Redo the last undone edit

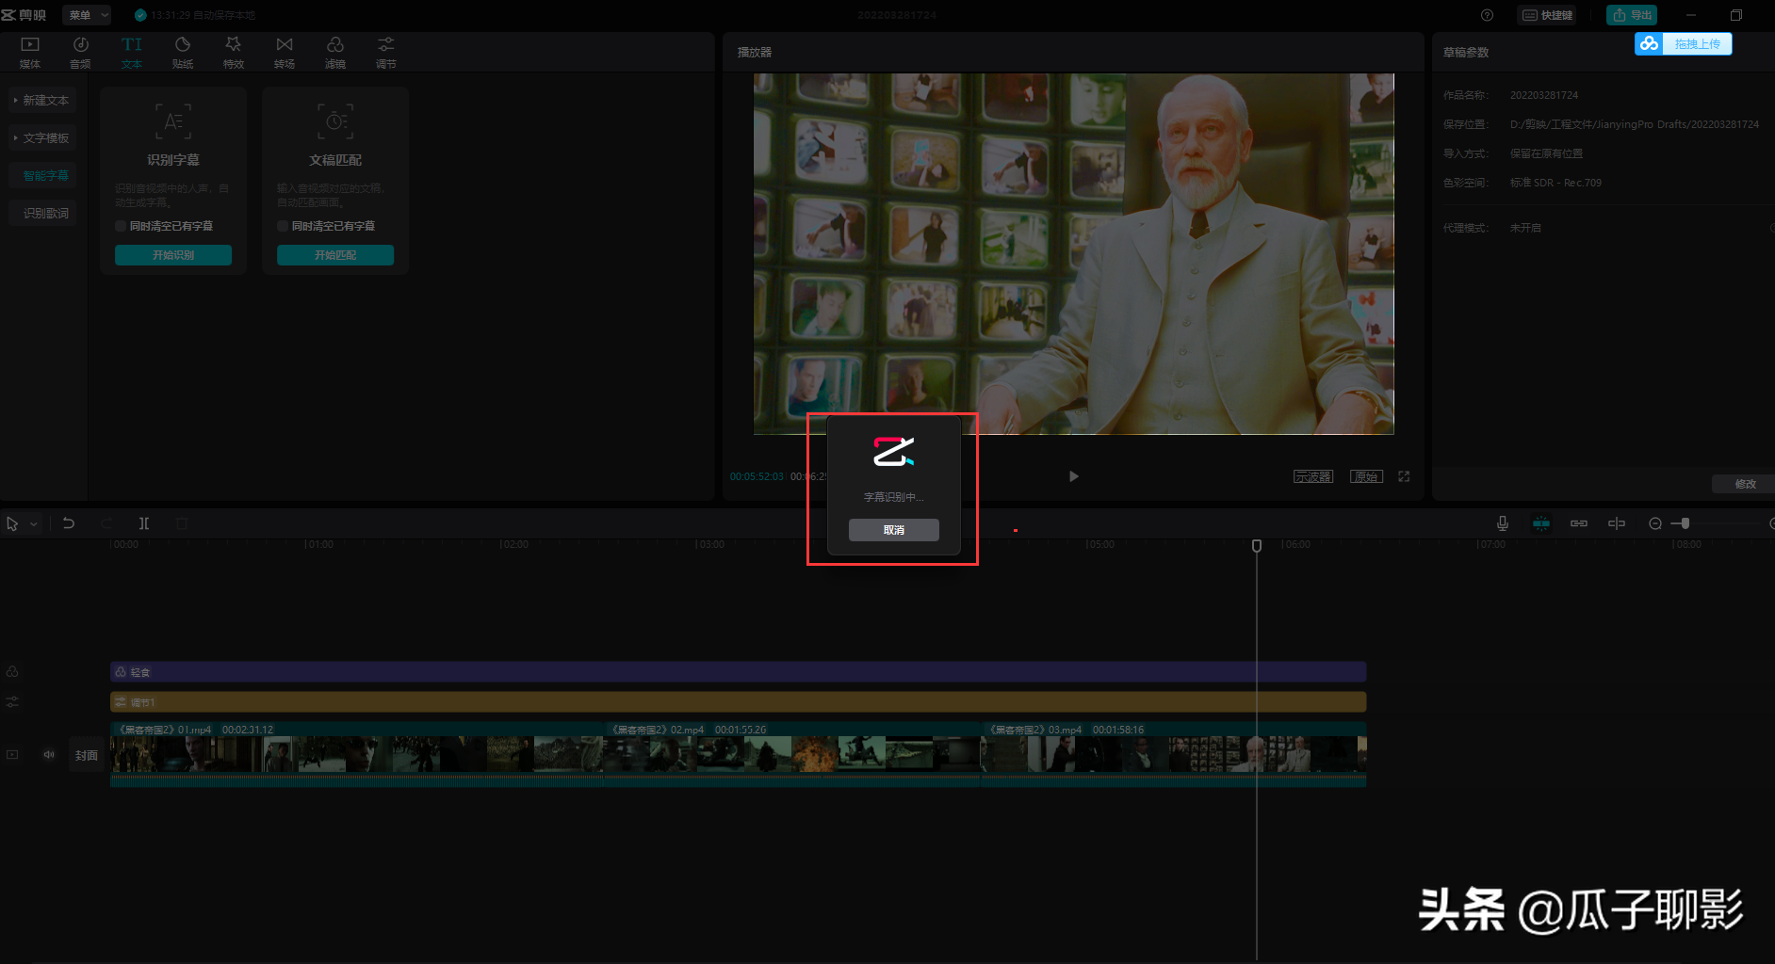(106, 523)
